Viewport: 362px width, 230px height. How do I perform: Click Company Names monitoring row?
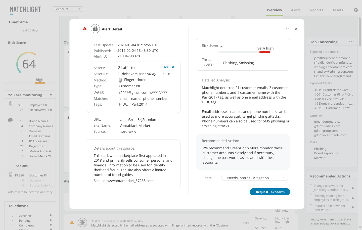pyautogui.click(x=37, y=126)
